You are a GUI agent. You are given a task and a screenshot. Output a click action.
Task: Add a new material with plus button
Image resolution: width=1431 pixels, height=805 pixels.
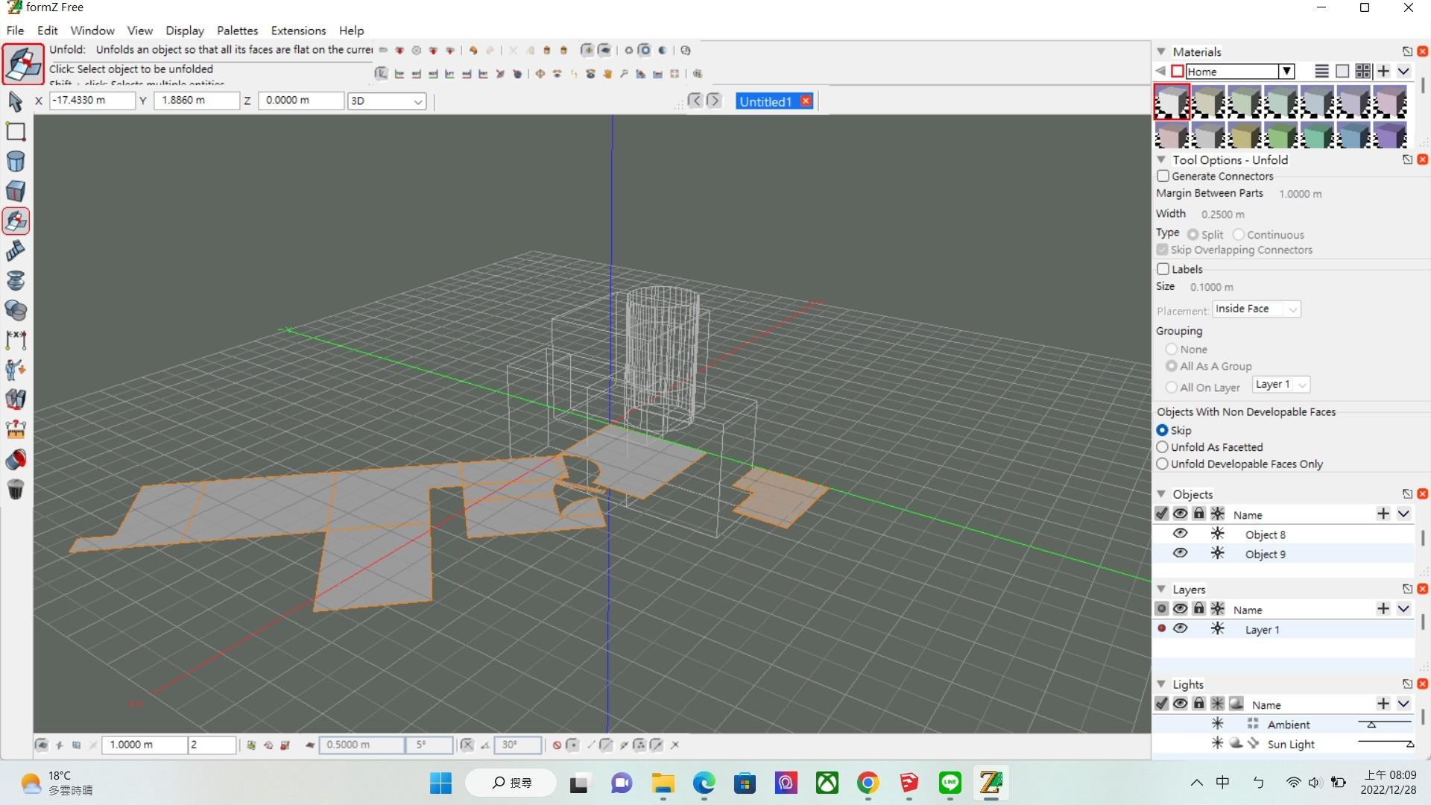point(1383,71)
